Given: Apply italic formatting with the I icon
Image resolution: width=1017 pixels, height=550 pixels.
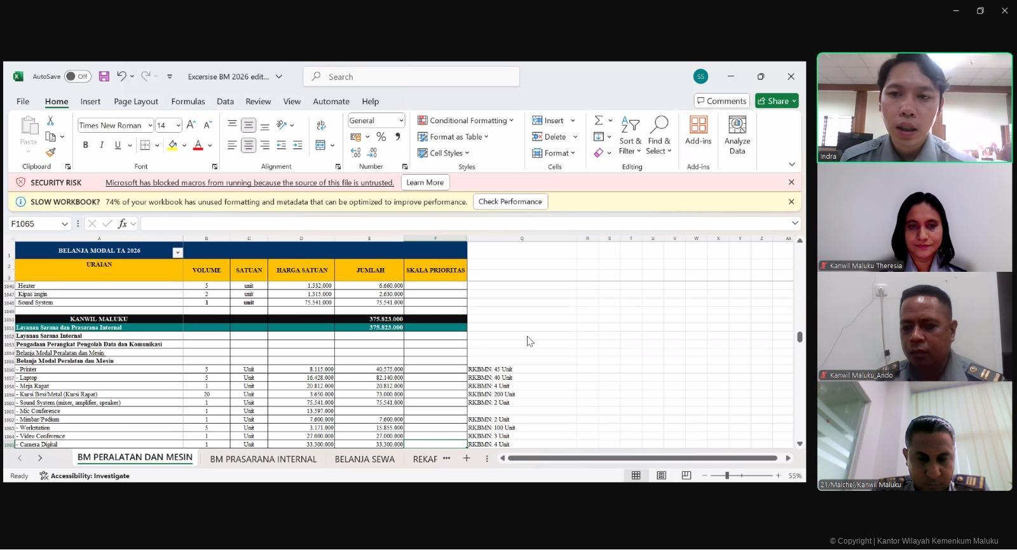Looking at the screenshot, I should (101, 145).
